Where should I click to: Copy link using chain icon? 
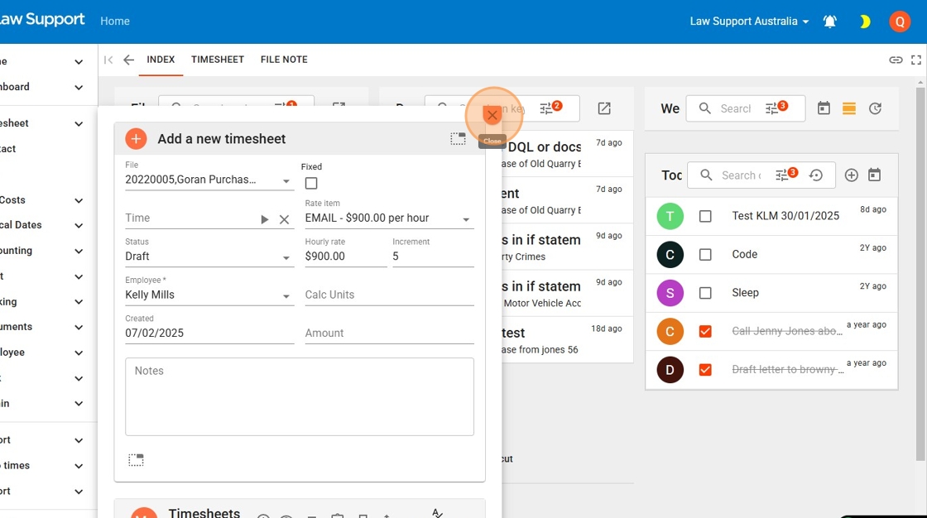click(896, 60)
